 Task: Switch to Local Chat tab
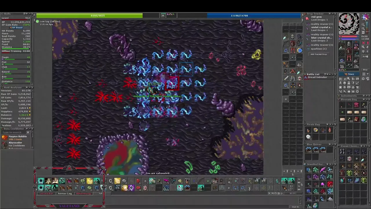(x=46, y=194)
